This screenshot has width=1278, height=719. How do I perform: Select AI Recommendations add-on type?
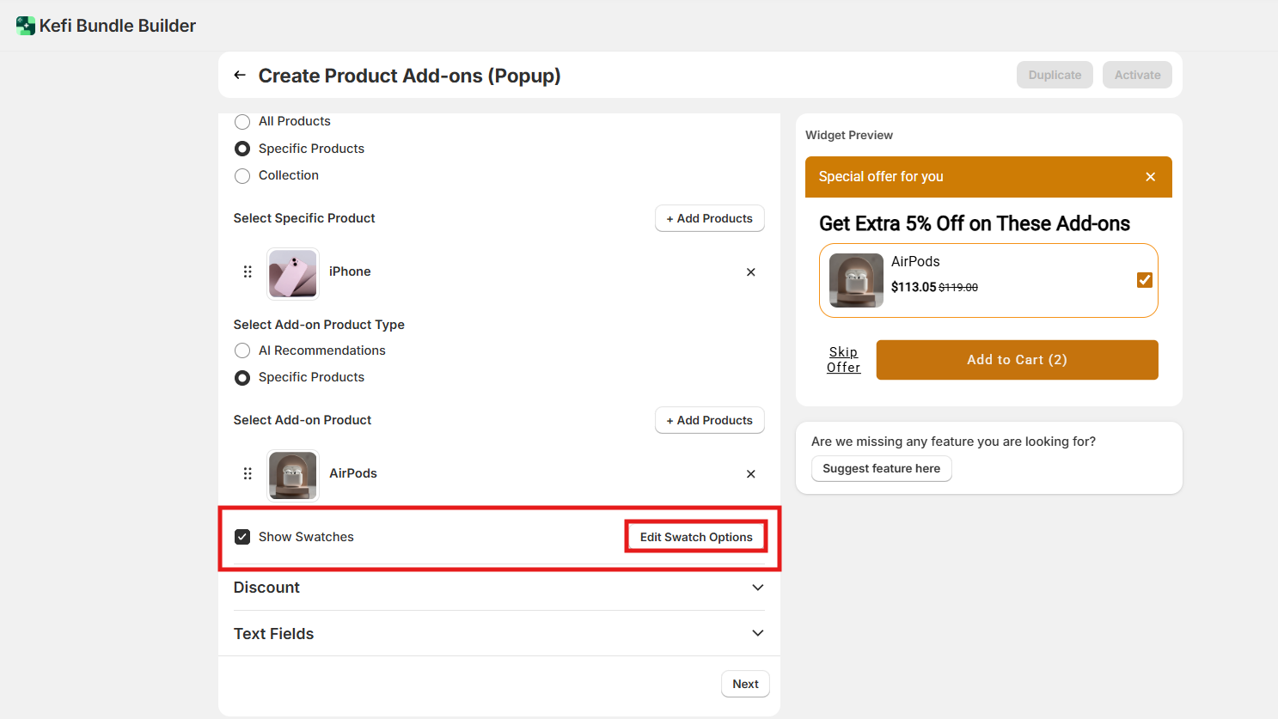(242, 350)
